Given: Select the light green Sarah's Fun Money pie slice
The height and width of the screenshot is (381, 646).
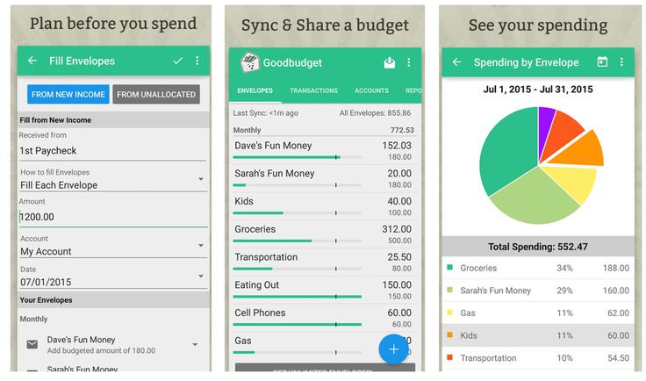Looking at the screenshot, I should (535, 198).
